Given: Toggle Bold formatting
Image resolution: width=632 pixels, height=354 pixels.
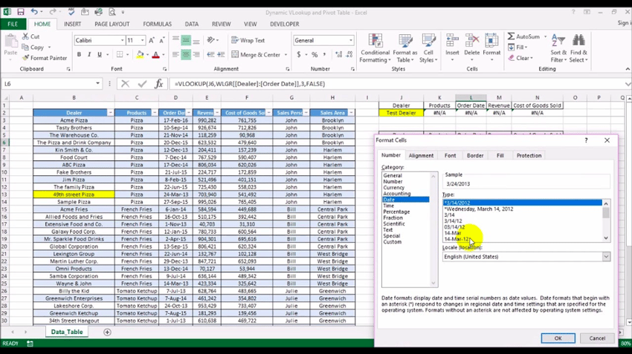Looking at the screenshot, I should [79, 54].
